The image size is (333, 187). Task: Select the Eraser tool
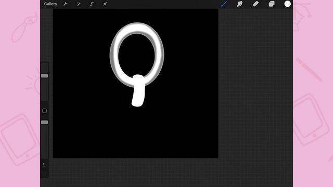[x=255, y=4]
